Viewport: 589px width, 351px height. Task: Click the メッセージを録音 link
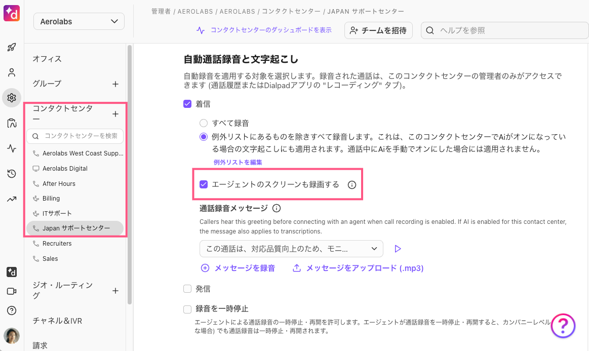[245, 268]
